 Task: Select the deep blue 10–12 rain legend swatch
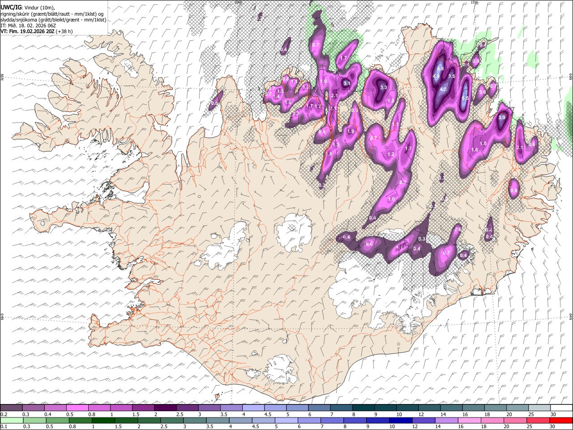[x=400, y=420]
